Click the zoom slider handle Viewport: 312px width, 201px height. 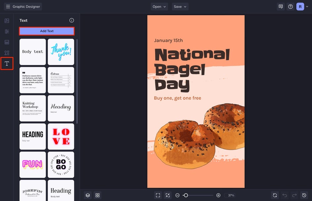(186, 195)
